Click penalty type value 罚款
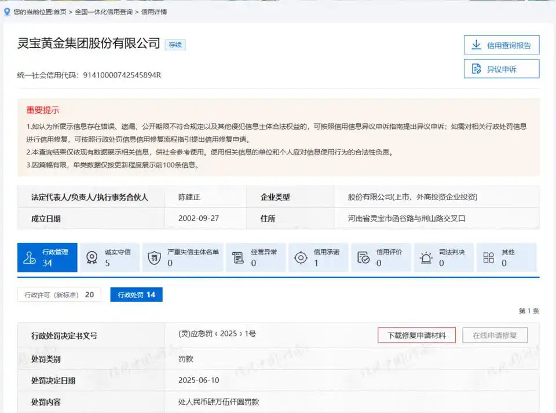The height and width of the screenshot is (413, 556). tap(186, 359)
